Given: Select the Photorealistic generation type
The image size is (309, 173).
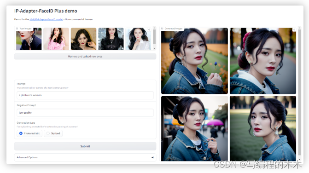Looking at the screenshot, I should (29, 133).
